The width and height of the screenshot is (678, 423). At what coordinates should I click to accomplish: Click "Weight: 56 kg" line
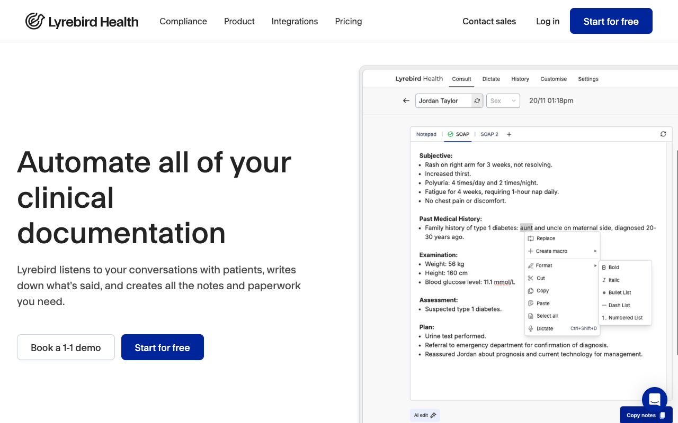444,264
